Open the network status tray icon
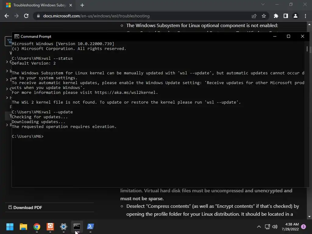The height and width of the screenshot is (234, 312). (x=268, y=227)
